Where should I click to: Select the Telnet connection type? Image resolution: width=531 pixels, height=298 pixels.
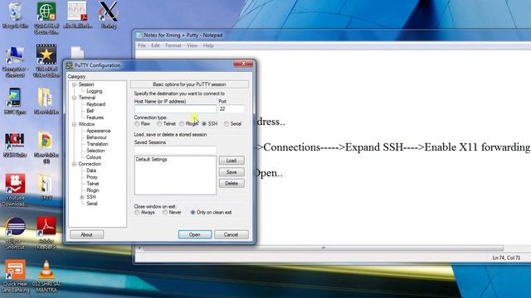(x=159, y=124)
